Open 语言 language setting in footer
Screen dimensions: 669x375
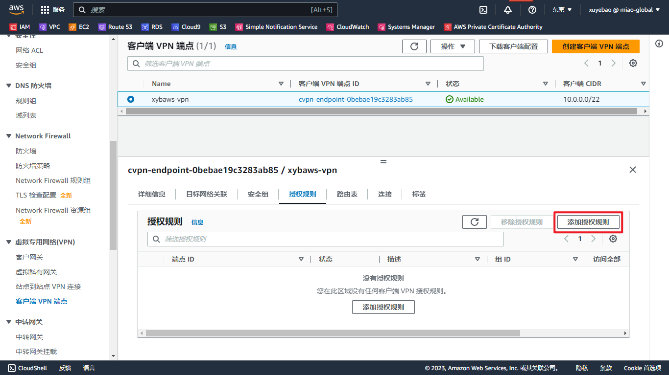89,368
